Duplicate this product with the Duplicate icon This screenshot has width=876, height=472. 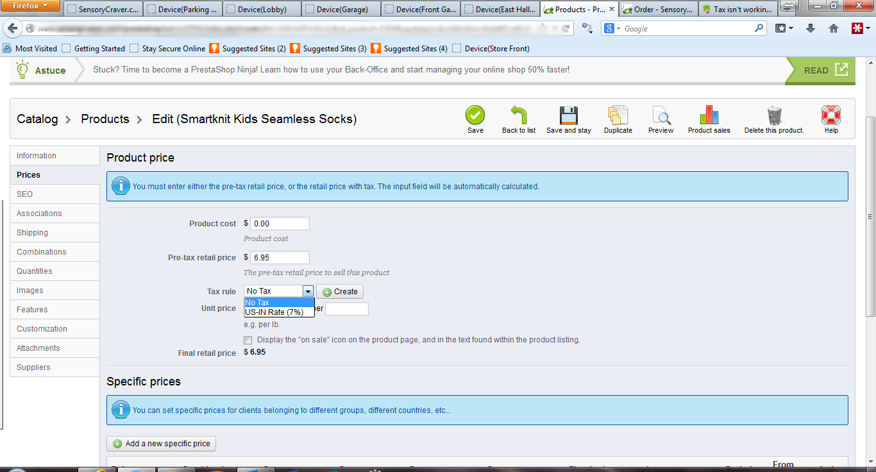point(618,115)
